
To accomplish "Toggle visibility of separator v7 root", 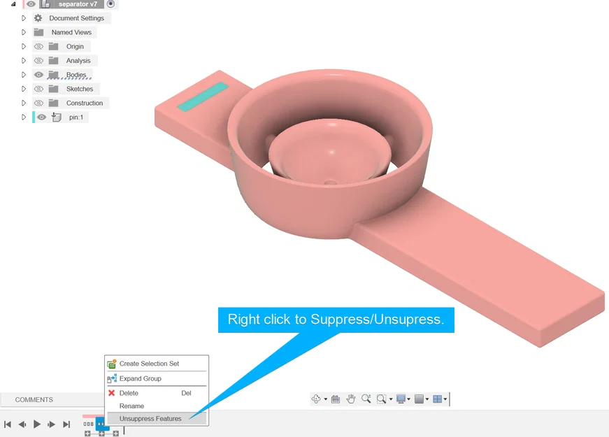I will point(31,4).
